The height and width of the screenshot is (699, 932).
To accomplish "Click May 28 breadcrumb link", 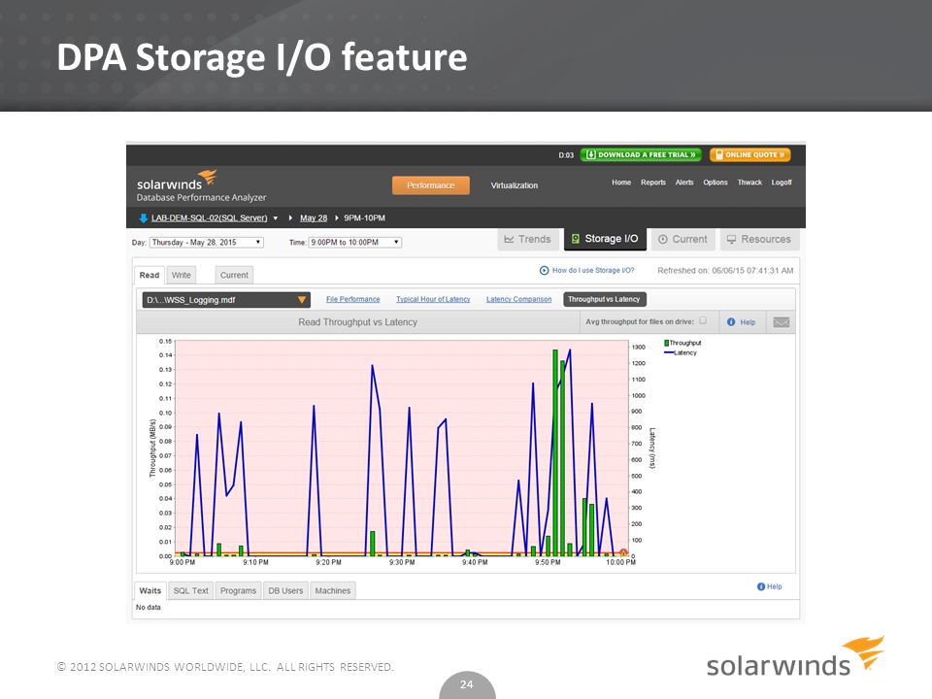I will (314, 218).
